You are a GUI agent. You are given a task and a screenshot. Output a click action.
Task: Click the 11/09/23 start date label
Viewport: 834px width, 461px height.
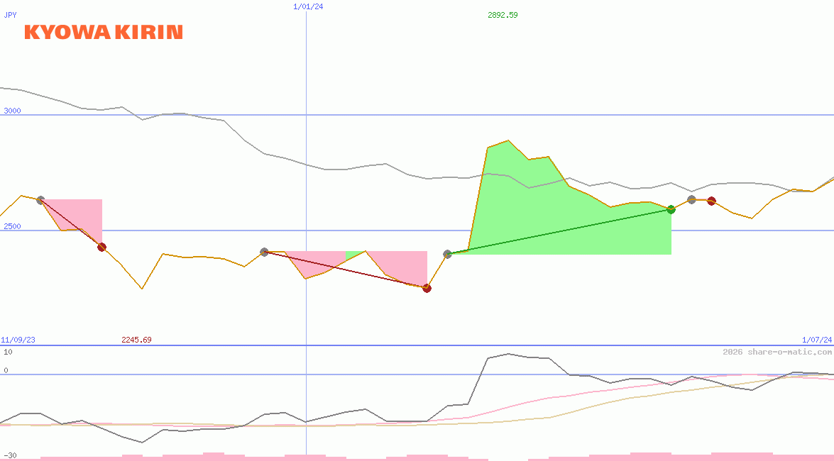[x=18, y=340]
